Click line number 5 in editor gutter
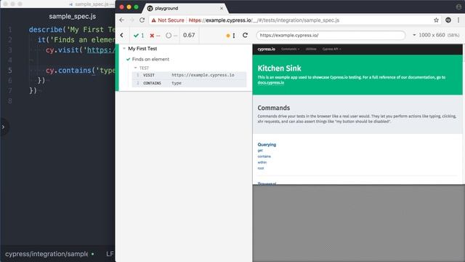 coord(9,71)
